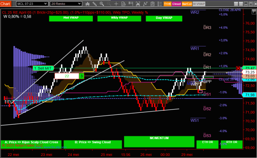Click the Wkly VWAP green button

[x=119, y=19]
